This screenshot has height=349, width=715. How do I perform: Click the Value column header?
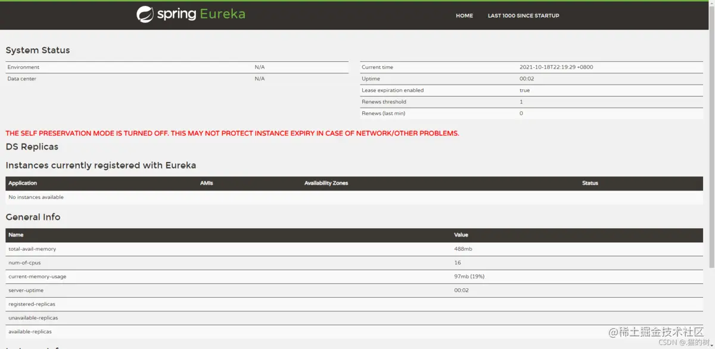click(x=461, y=235)
